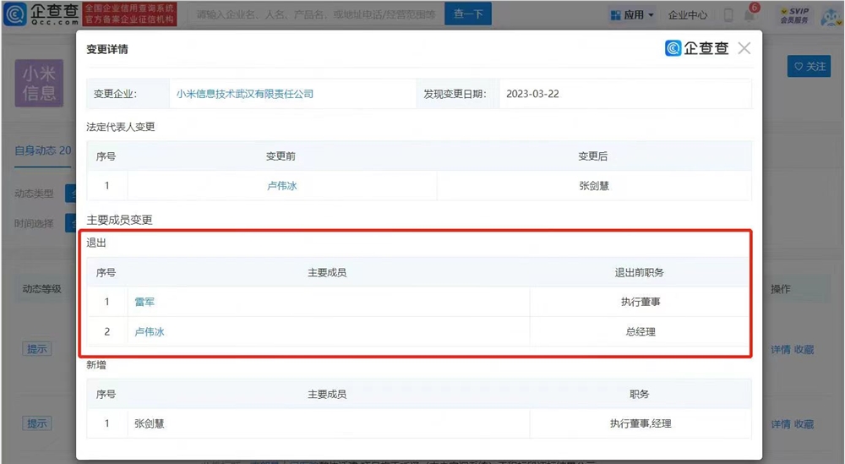
Task: Click the 关注 follow button
Action: click(809, 66)
